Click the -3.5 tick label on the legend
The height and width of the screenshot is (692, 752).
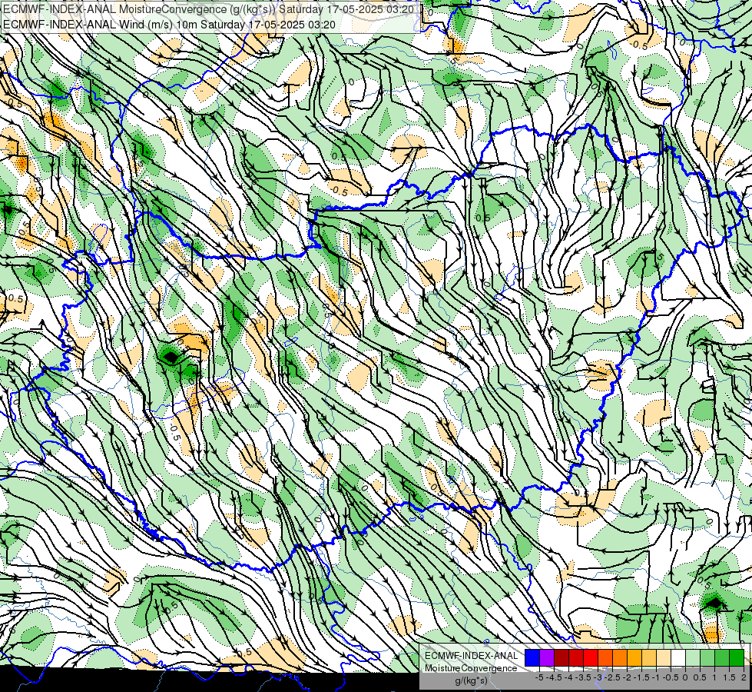[x=583, y=677]
